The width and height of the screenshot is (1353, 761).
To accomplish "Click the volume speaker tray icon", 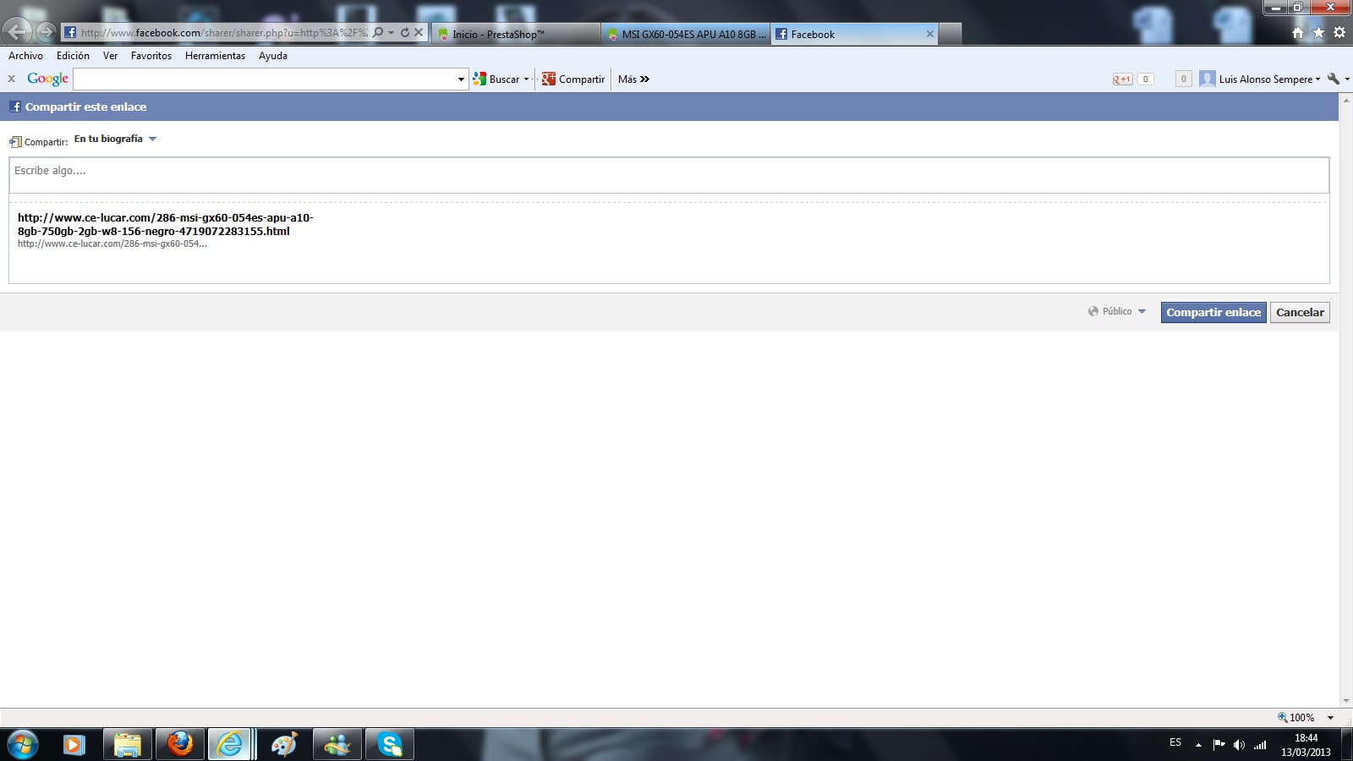I will click(1239, 745).
